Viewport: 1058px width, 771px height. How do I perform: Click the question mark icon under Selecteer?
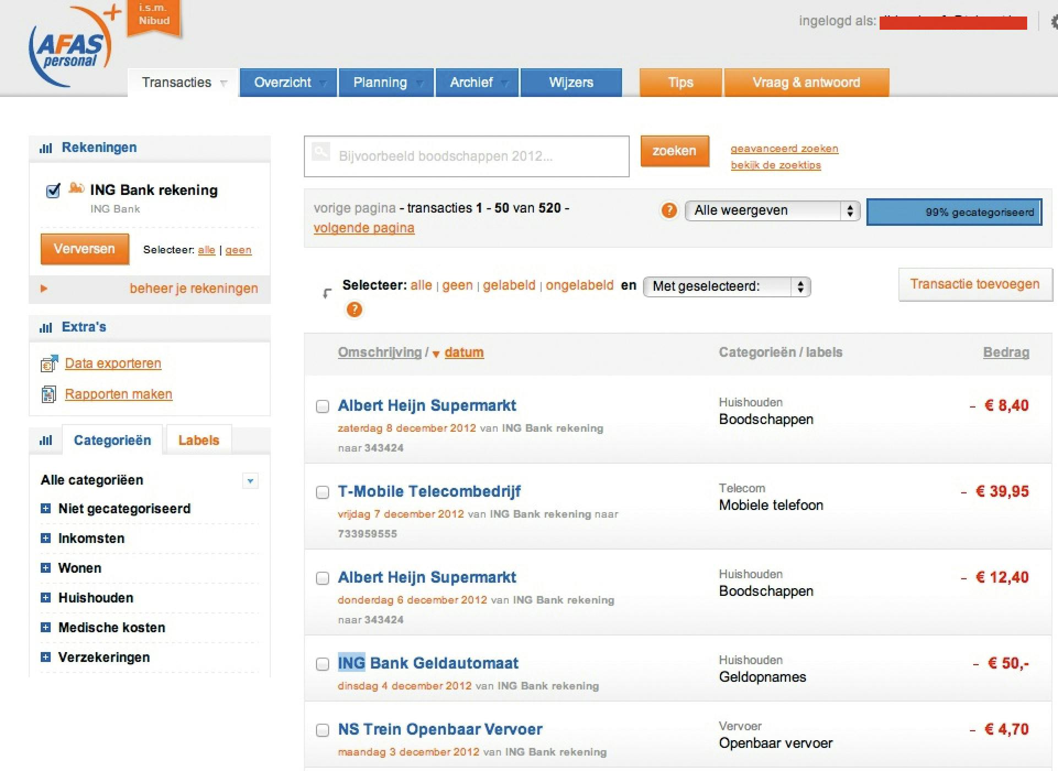click(x=355, y=310)
